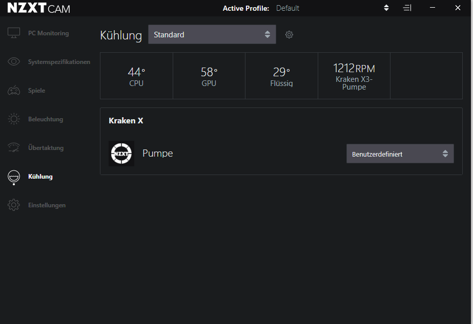Switch to the Spiele section

coord(36,91)
